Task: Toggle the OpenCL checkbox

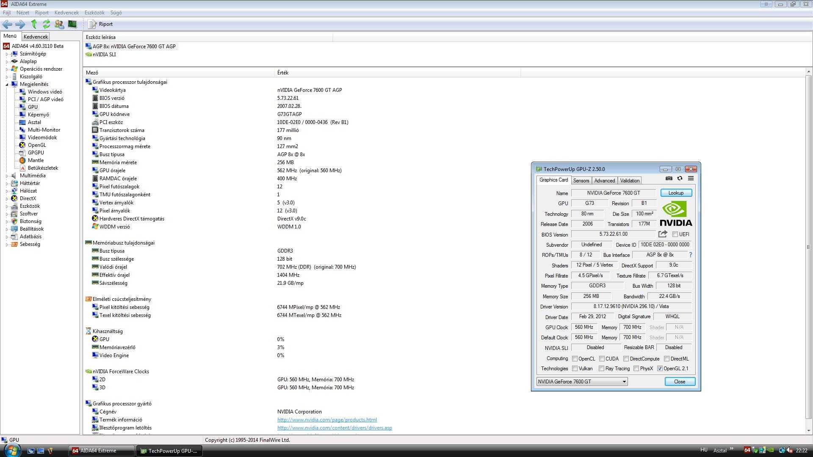Action: [575, 359]
